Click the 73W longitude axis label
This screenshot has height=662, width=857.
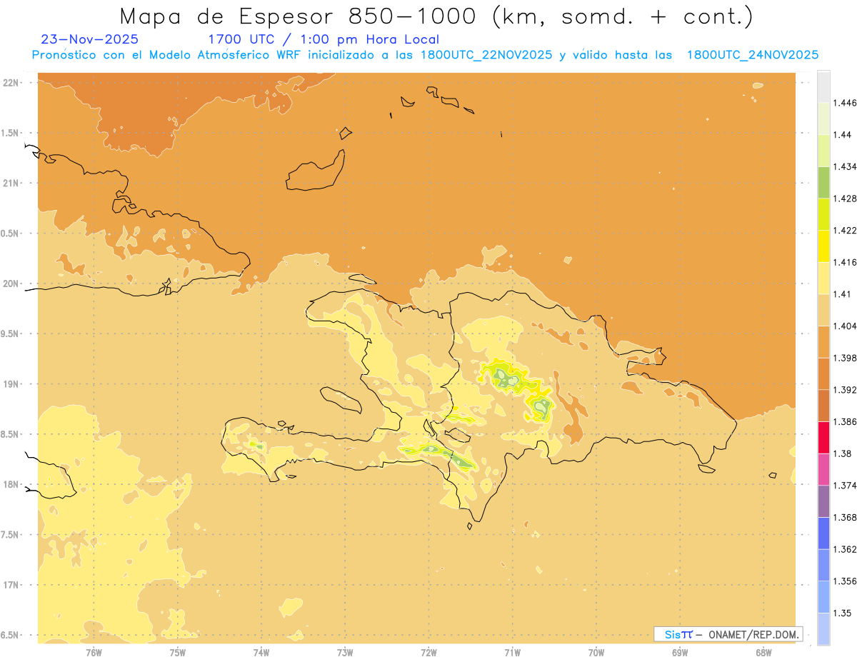tap(345, 652)
